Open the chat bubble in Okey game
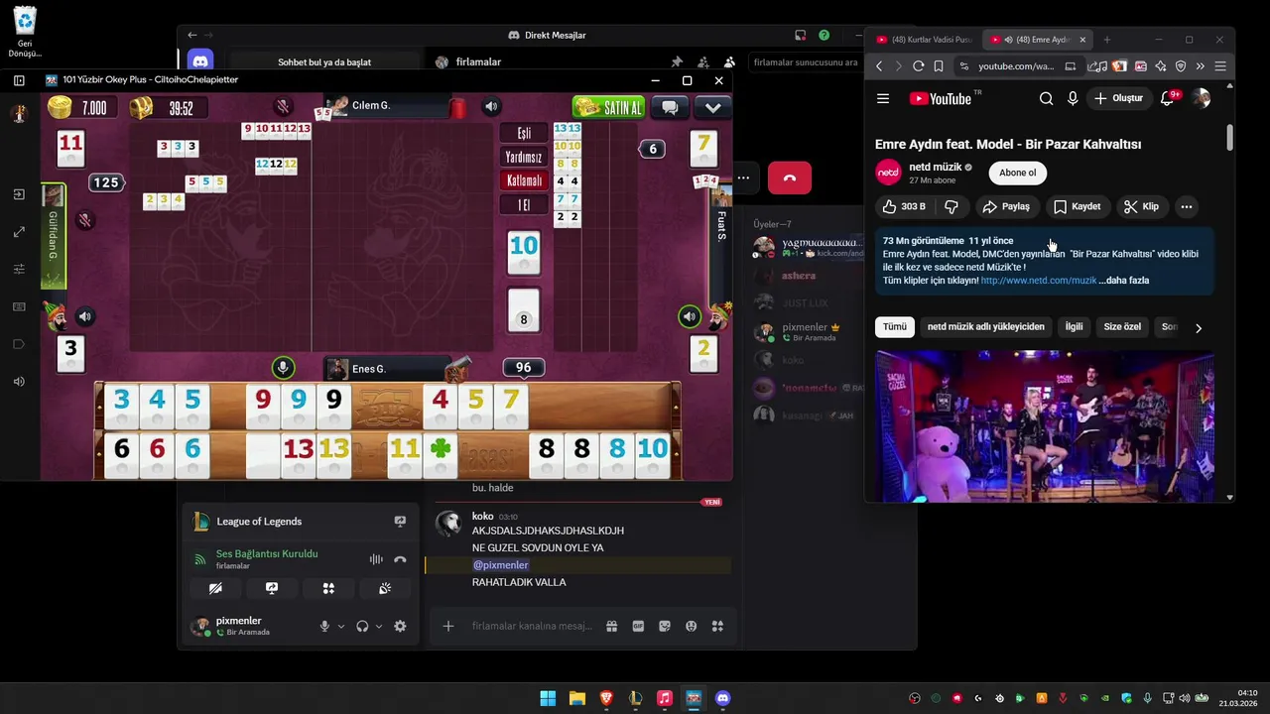Image resolution: width=1270 pixels, height=714 pixels. (670, 107)
